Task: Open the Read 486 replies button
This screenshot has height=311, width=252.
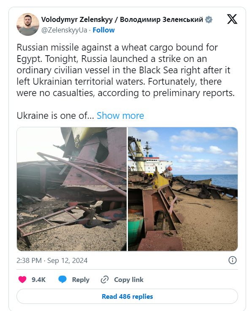Action: coord(127,296)
